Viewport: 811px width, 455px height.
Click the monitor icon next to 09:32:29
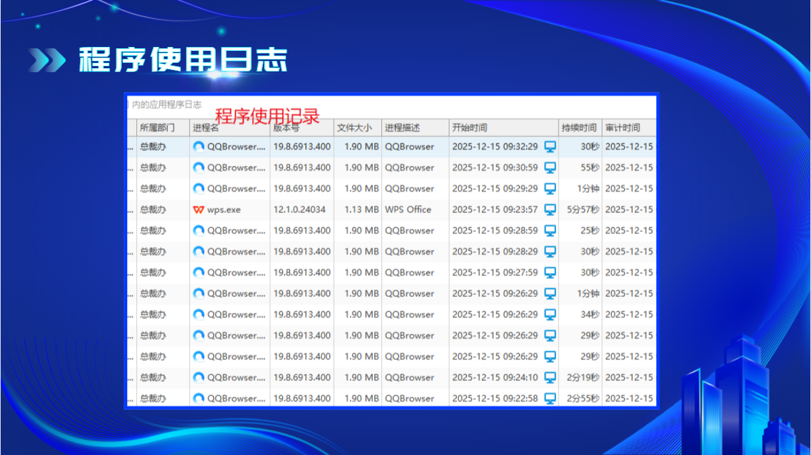point(550,147)
